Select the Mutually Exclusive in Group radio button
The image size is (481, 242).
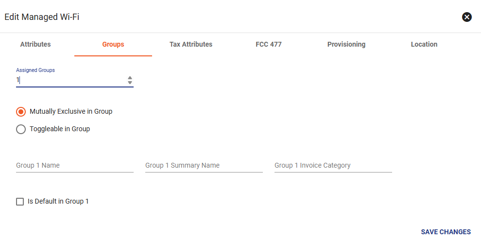pos(21,112)
